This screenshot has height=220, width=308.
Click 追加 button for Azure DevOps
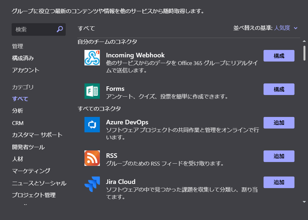click(x=279, y=122)
